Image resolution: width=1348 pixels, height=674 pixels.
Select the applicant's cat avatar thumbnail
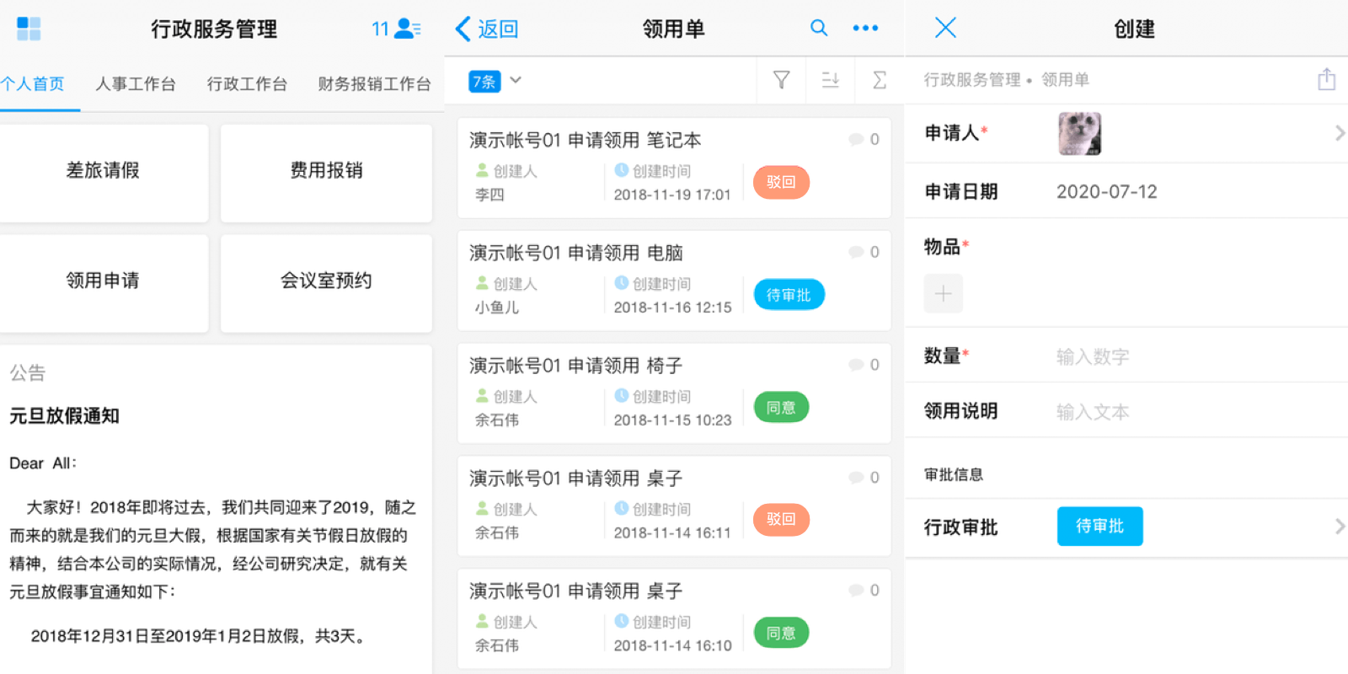tap(1079, 133)
